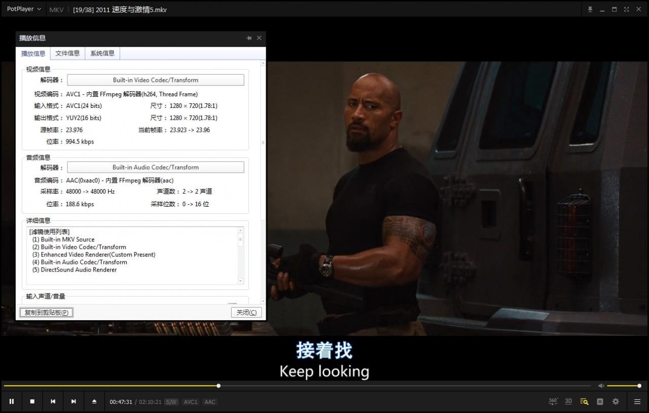Skip to the next file
The image size is (649, 413).
[x=74, y=402]
